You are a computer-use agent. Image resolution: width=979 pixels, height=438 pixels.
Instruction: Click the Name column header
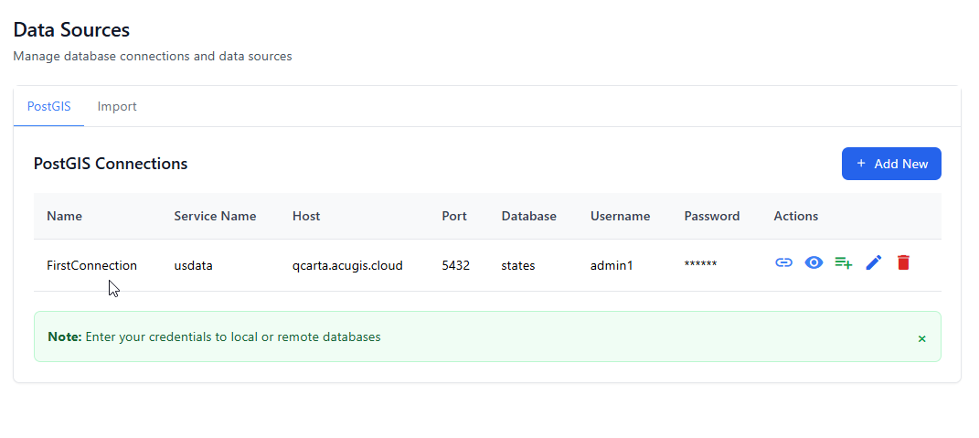tap(64, 217)
